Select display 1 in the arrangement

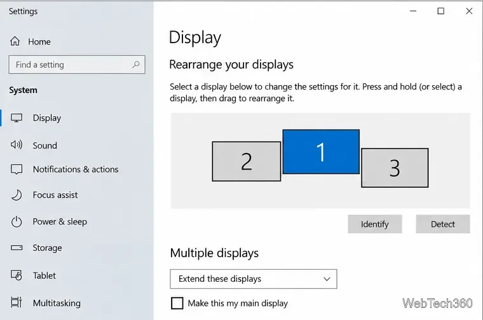[x=321, y=152]
